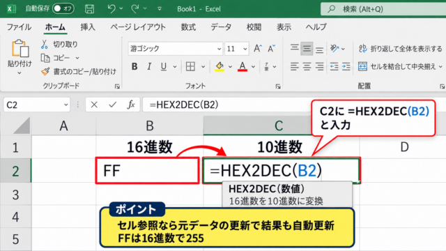Expand the font color dropdown

point(253,67)
